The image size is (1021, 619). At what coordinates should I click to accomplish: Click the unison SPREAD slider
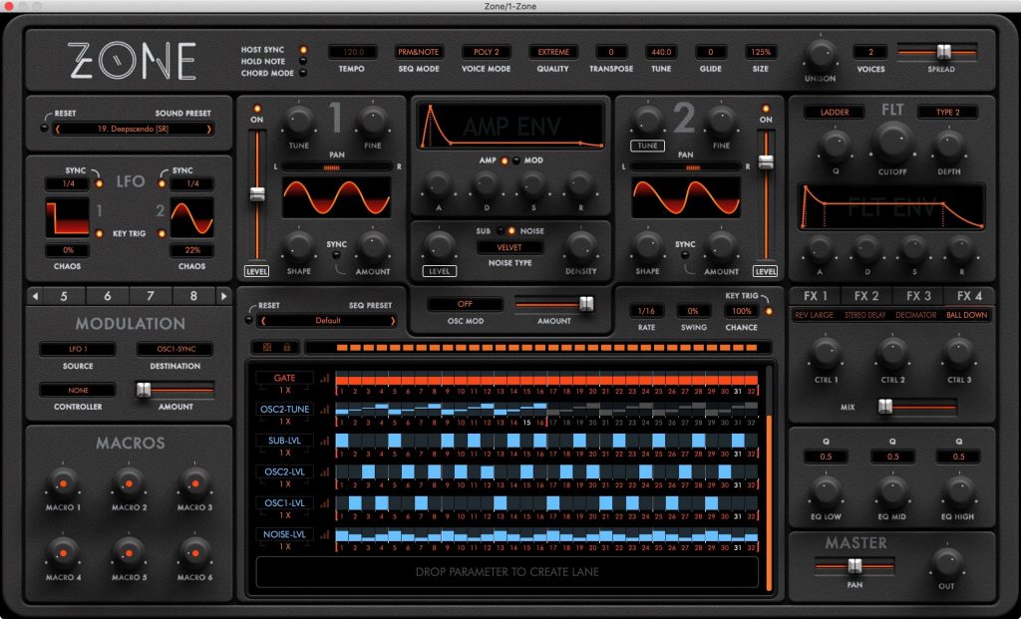tap(937, 52)
